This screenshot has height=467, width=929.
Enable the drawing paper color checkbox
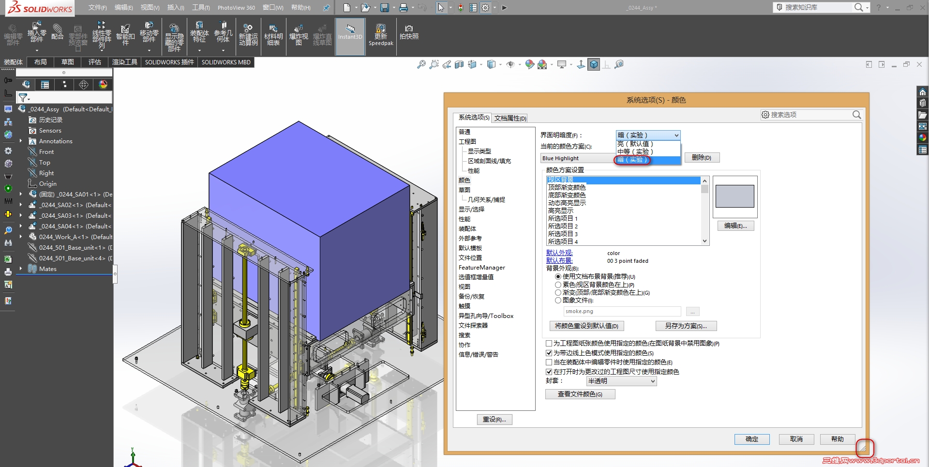(x=549, y=344)
